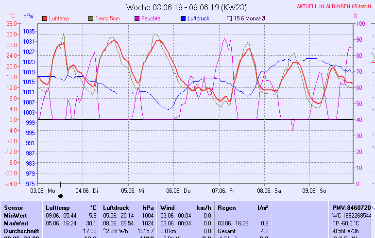Click the °C axis unit label

click(x=13, y=16)
